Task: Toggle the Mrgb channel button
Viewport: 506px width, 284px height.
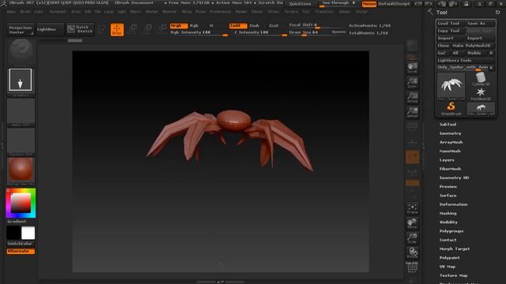Action: (179, 25)
